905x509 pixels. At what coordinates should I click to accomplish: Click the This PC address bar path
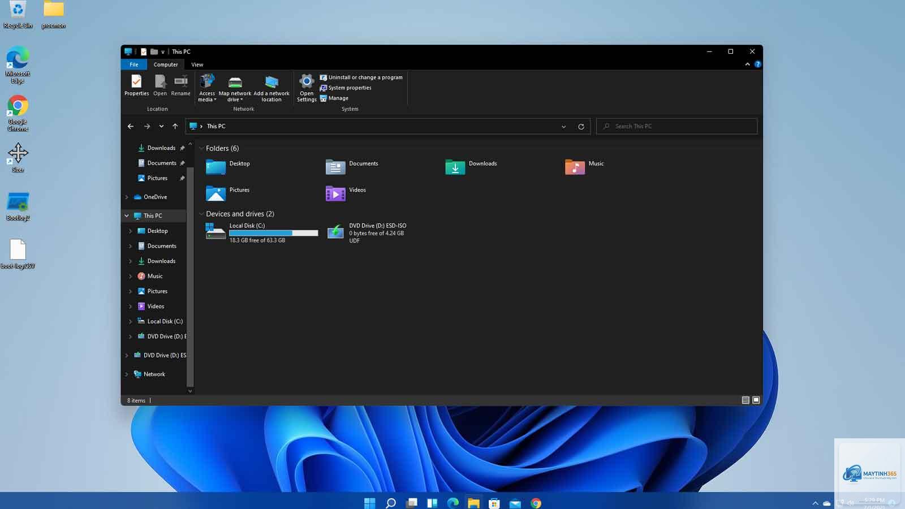click(216, 126)
